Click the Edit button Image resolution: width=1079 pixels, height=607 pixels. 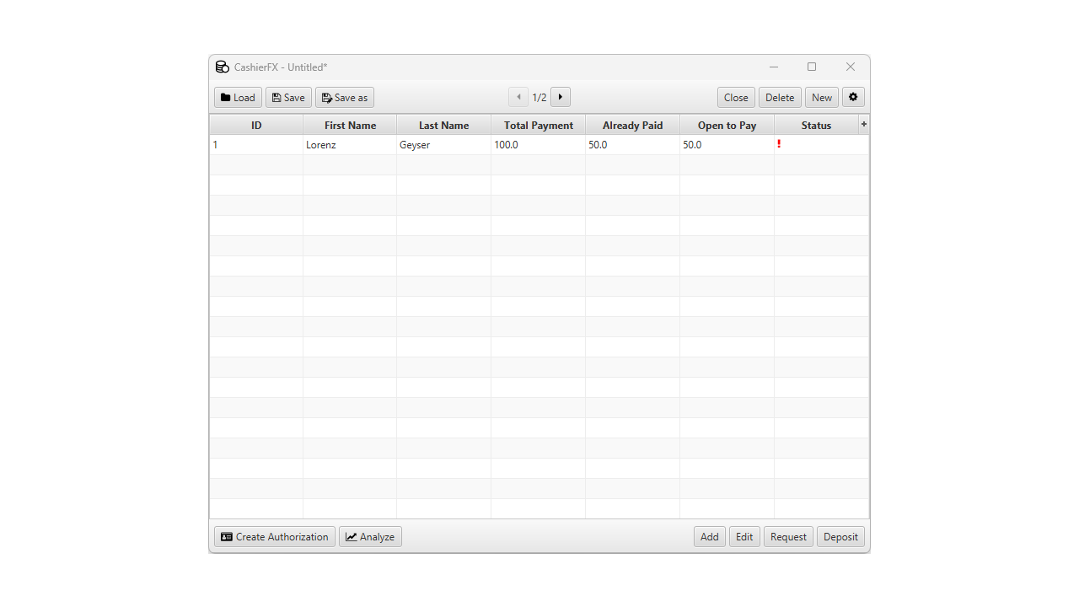tap(744, 536)
